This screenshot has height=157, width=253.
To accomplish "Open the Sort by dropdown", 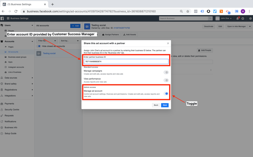I will (69, 41).
